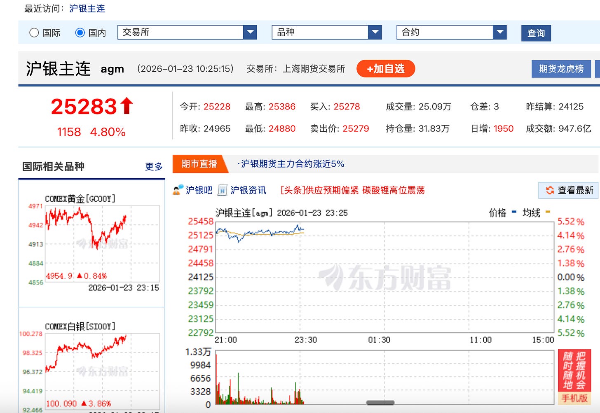The image size is (600, 413).
Task: Click the 成交量 value 25.09万
Action: [435, 107]
